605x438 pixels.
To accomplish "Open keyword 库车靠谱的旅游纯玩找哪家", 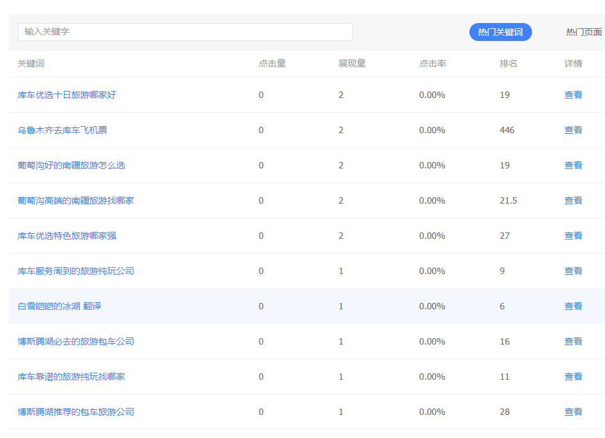I will 72,377.
